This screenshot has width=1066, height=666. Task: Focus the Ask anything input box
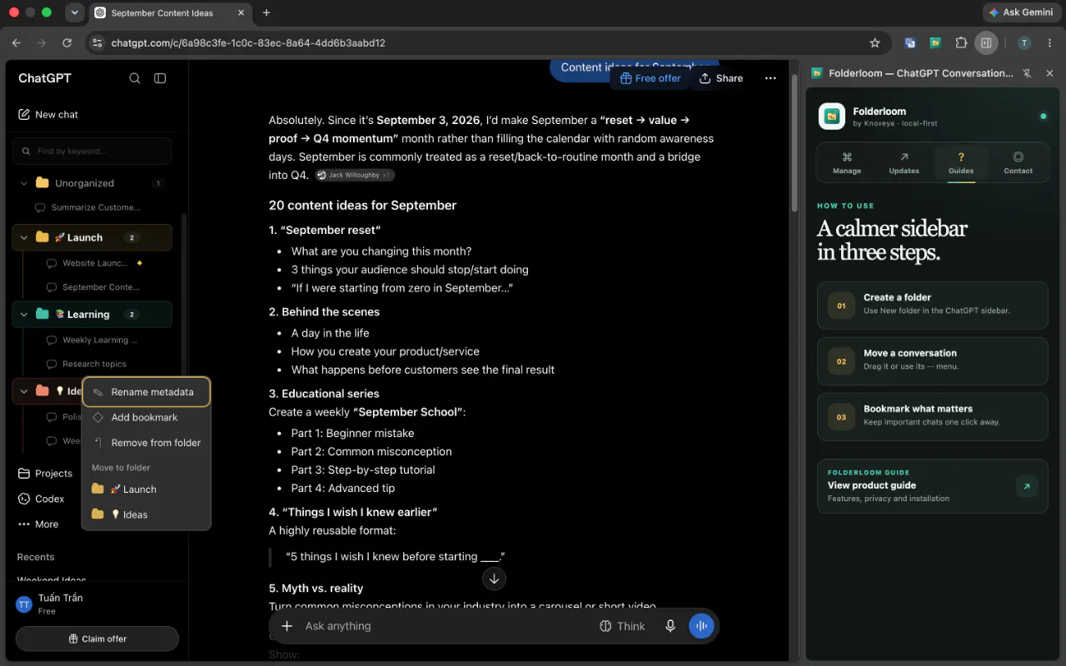click(446, 626)
